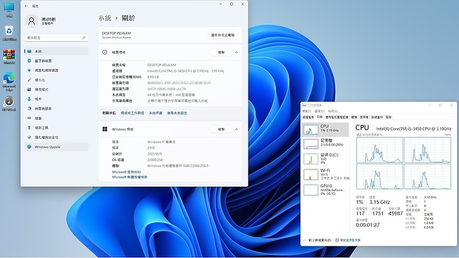Viewport: 459px width, 258px height.
Task: Open View menu in Task Manager
Action: (333, 111)
